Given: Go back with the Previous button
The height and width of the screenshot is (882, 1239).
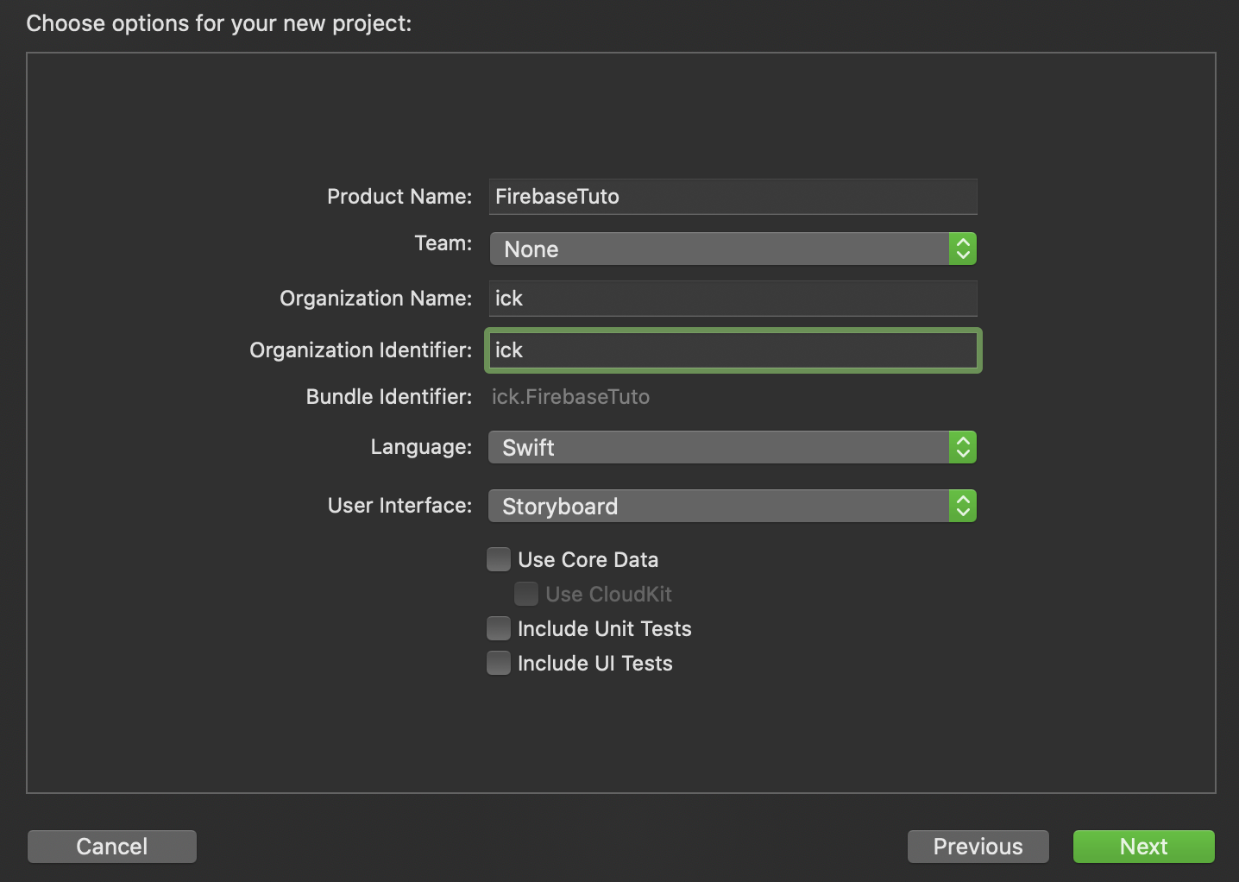Looking at the screenshot, I should click(x=978, y=847).
